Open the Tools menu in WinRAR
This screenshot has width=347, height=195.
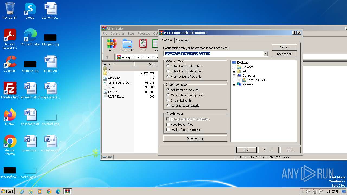(131, 34)
